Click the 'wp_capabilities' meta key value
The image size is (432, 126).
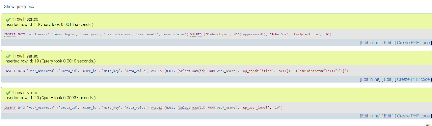(257, 71)
